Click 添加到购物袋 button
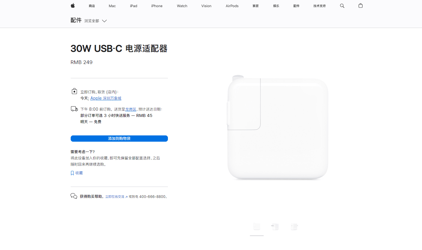This screenshot has width=422, height=250. [x=119, y=139]
